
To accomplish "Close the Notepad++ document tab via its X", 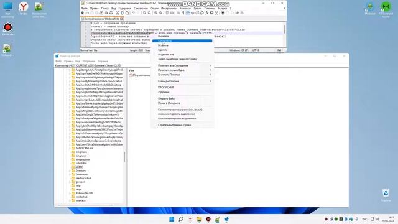I will (122, 19).
